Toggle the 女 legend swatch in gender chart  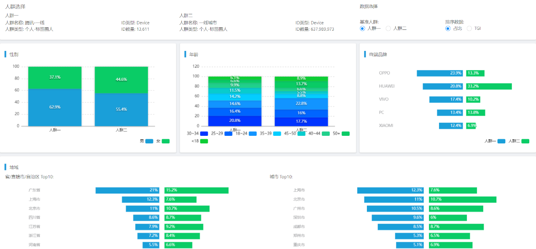(x=166, y=141)
